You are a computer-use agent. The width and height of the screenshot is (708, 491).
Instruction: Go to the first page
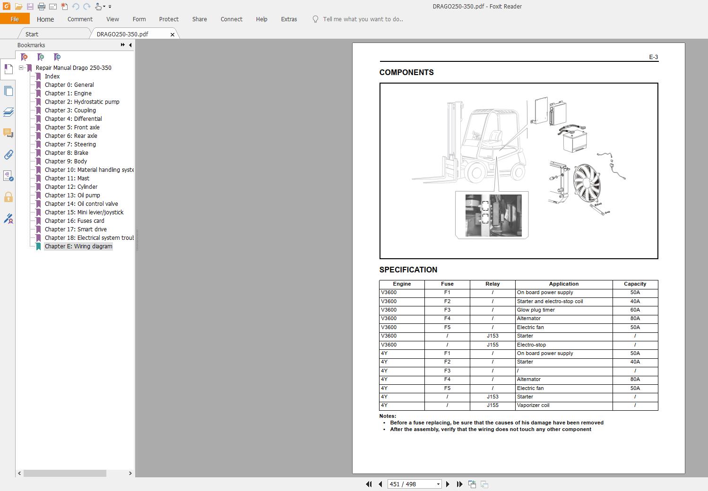[369, 484]
